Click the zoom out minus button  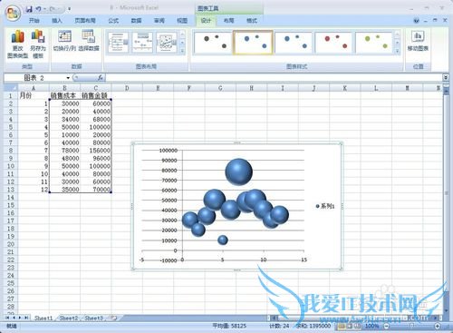point(386,326)
